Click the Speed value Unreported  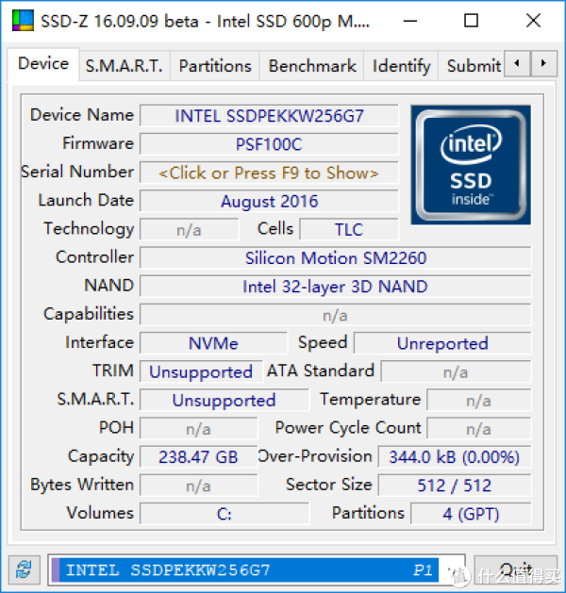pyautogui.click(x=442, y=343)
